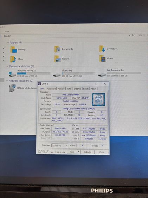This screenshot has width=148, height=198.
Task: Click the Package value Socket 1151 LGA
Action: click(71, 101)
